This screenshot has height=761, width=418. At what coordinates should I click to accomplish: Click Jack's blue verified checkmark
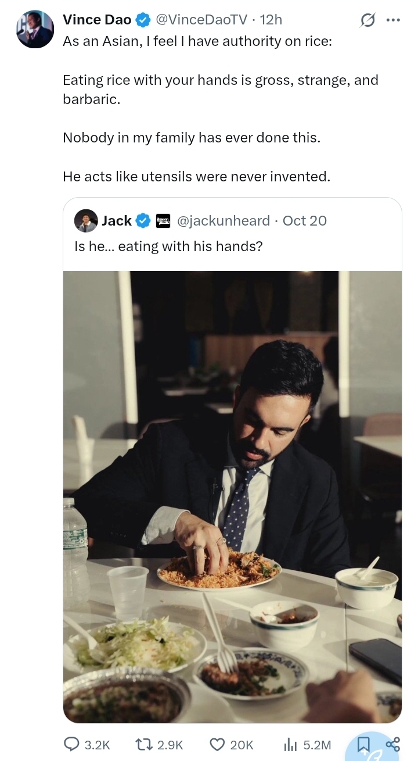coord(143,221)
